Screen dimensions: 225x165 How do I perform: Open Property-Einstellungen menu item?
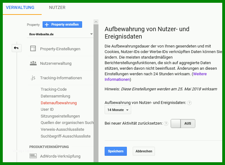tap(60, 49)
